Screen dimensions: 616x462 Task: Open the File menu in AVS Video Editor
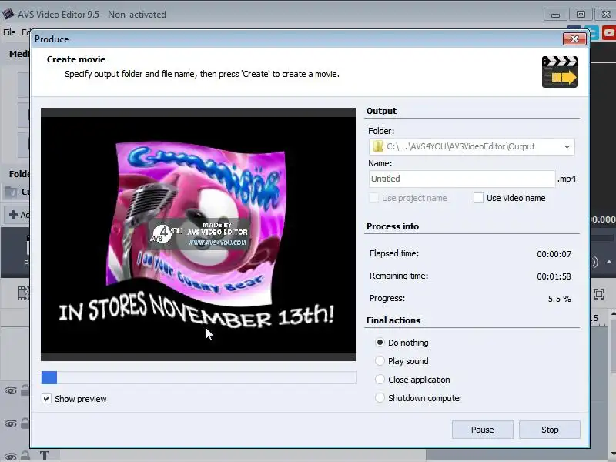pos(9,32)
